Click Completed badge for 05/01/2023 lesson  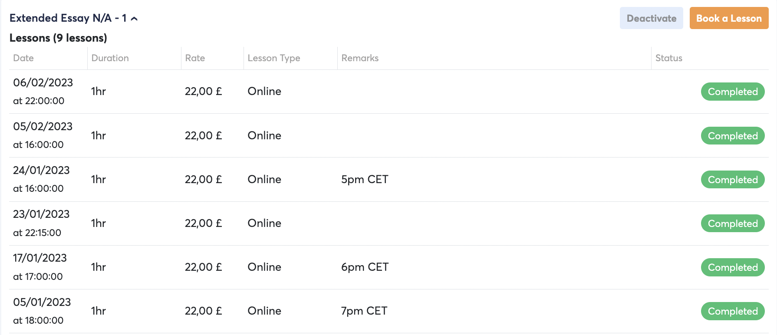(732, 311)
